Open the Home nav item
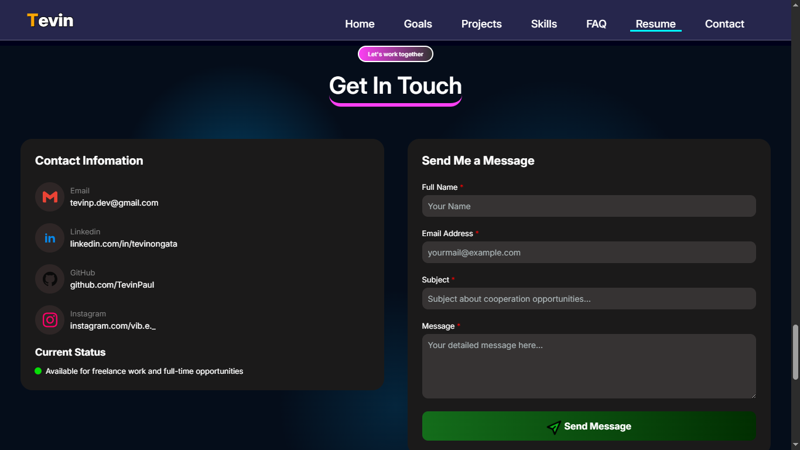800x450 pixels. (x=360, y=24)
